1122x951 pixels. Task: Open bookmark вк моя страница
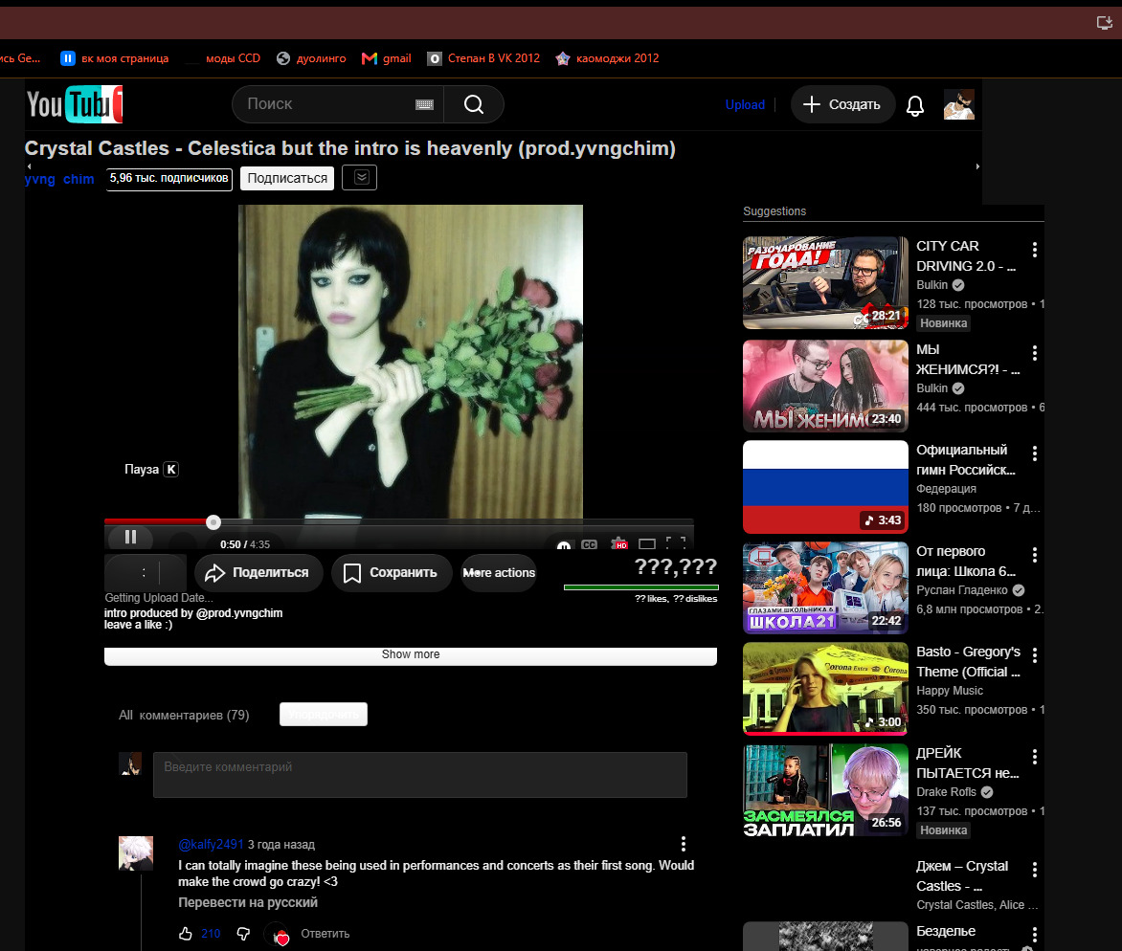point(115,58)
